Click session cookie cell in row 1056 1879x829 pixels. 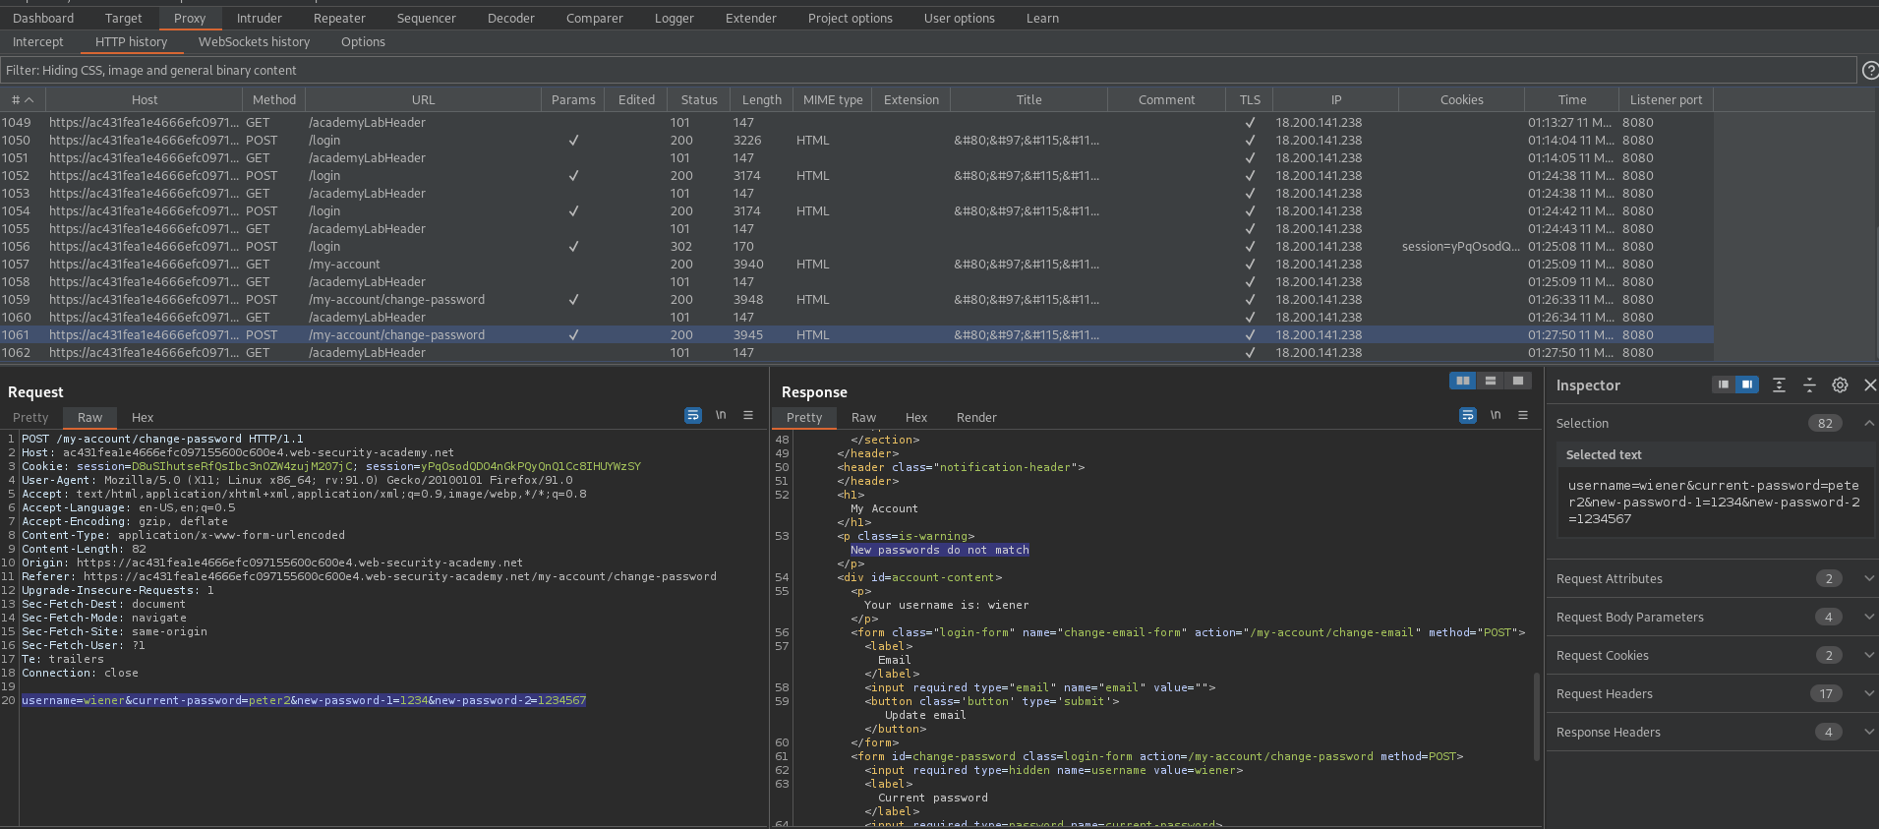pyautogui.click(x=1461, y=246)
